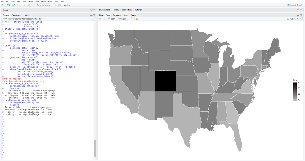Viewport: 305px width, 161px height.
Task: Click the Print icon in toolbar
Action: [x=29, y=5]
